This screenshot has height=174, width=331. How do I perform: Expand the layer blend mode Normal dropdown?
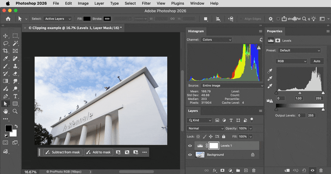205,129
